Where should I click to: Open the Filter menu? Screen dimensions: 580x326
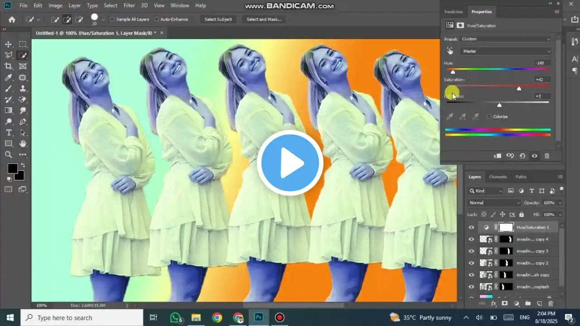(x=129, y=5)
